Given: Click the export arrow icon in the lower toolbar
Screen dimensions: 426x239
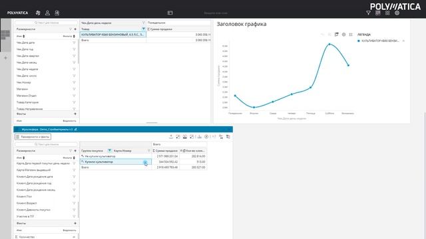Looking at the screenshot, I should click(171, 137).
